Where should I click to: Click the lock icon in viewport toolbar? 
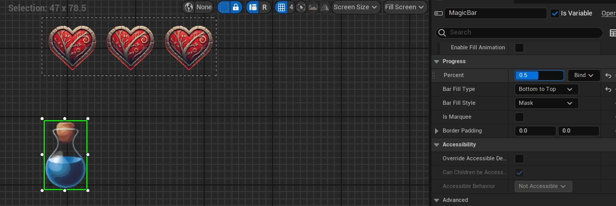(235, 7)
